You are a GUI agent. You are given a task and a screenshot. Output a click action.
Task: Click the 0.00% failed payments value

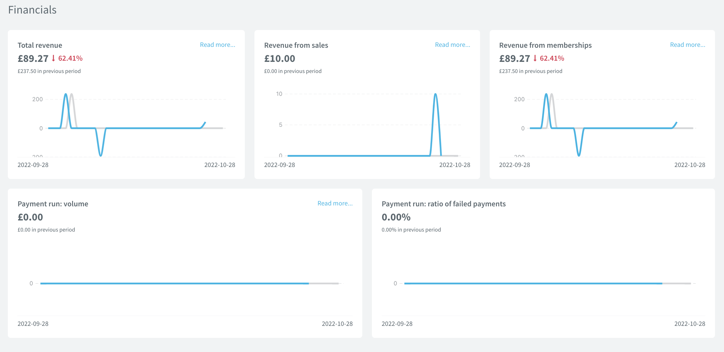(396, 217)
